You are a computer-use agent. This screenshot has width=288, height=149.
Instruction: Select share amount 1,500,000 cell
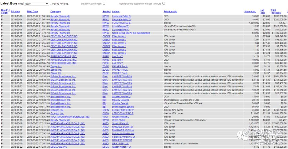click(254, 23)
